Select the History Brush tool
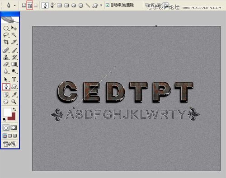 [x=14, y=57]
